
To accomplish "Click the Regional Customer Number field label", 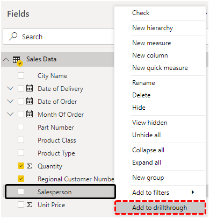I will [76, 179].
